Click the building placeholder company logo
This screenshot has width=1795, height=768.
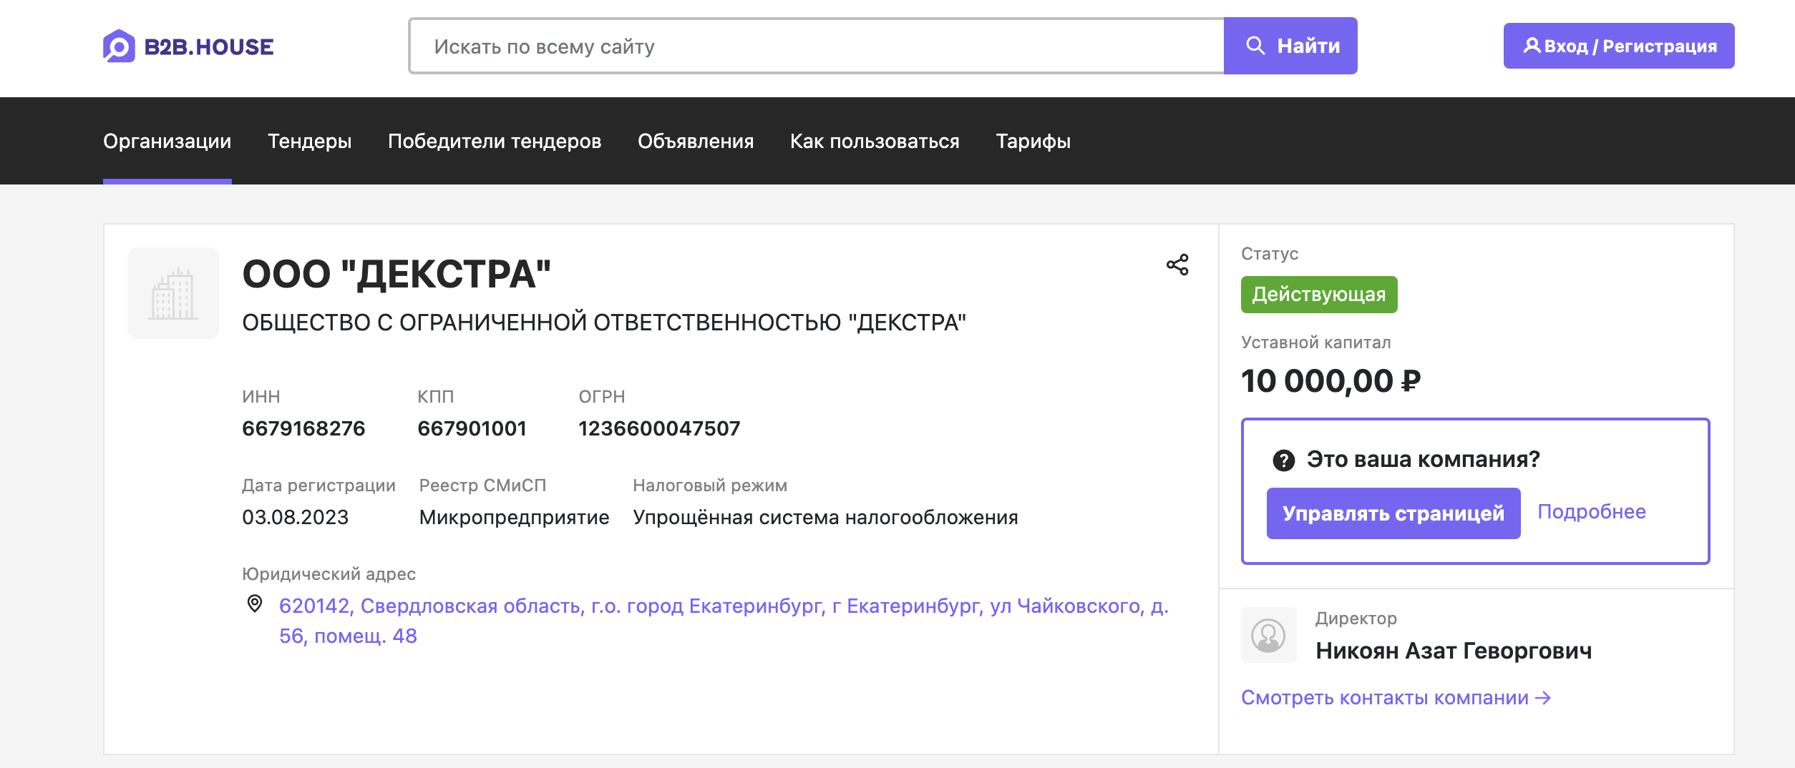point(173,293)
